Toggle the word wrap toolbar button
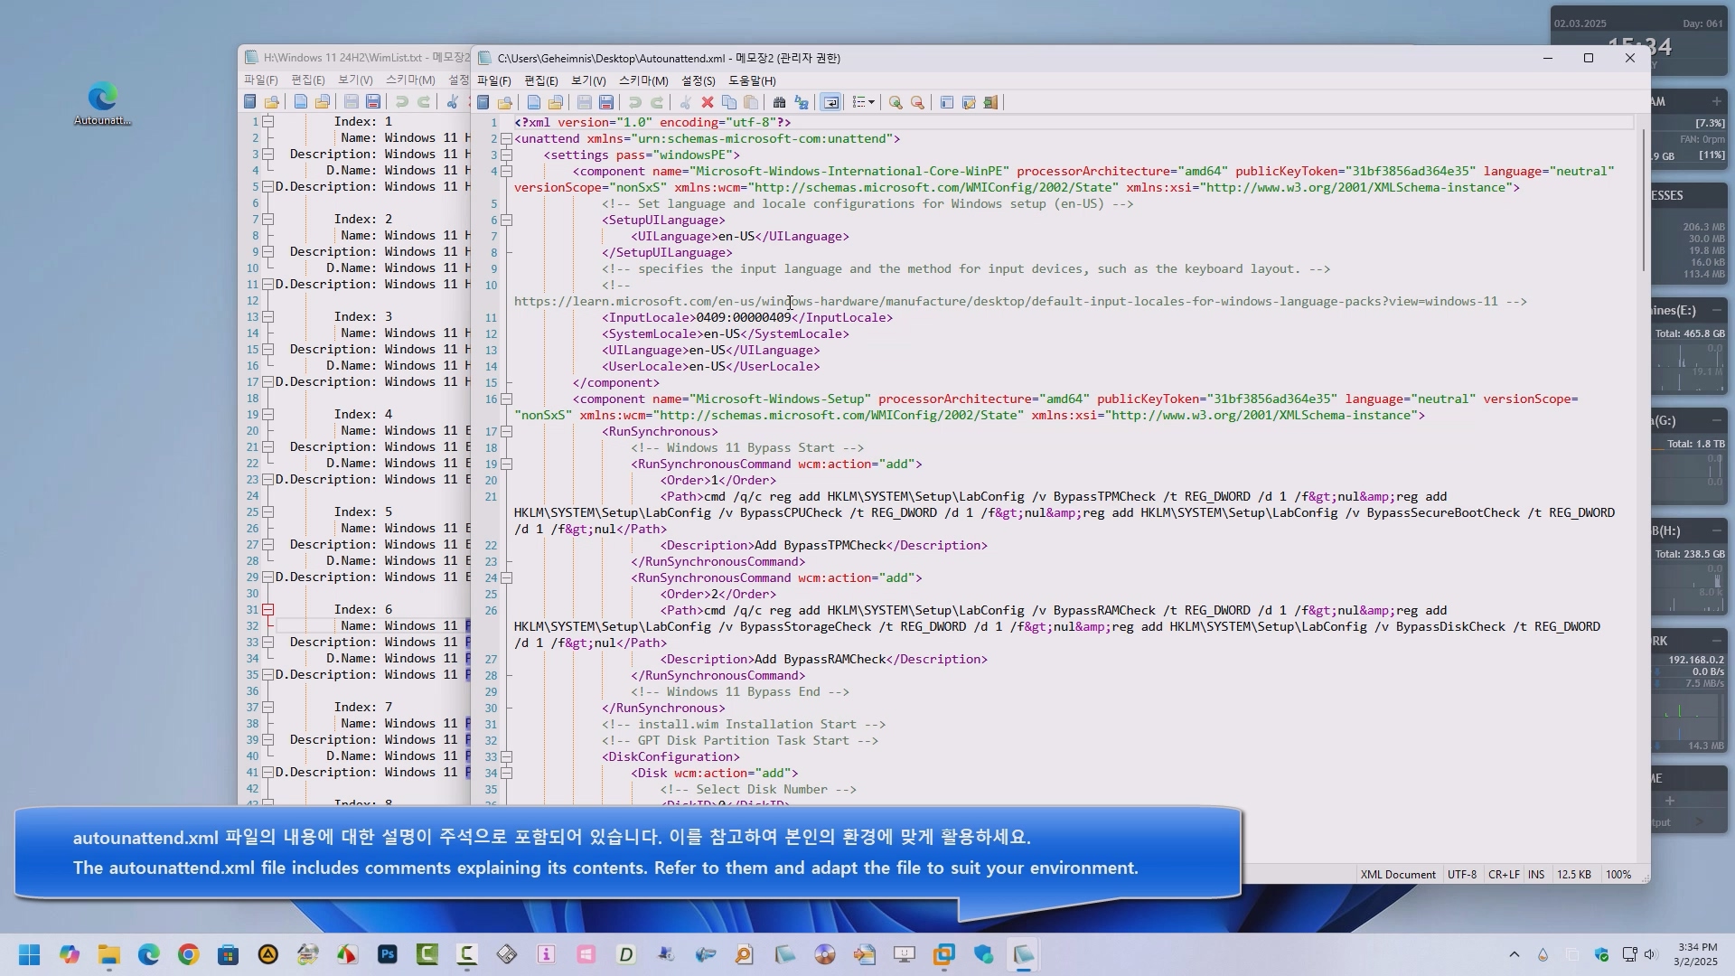This screenshot has height=976, width=1735. click(830, 103)
